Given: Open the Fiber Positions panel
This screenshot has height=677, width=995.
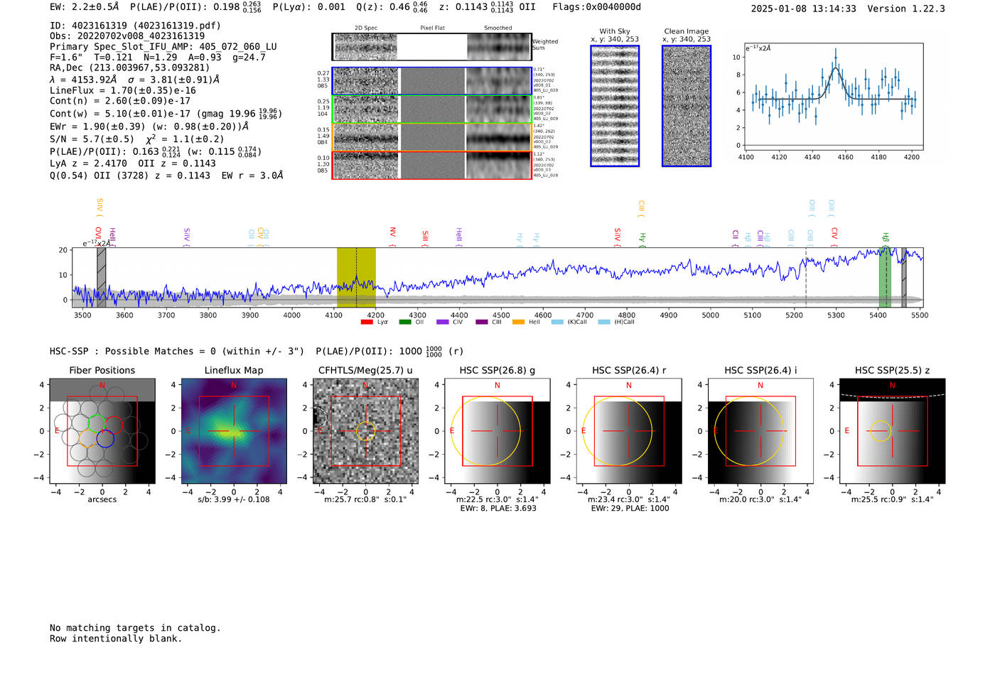Looking at the screenshot, I should 102,431.
